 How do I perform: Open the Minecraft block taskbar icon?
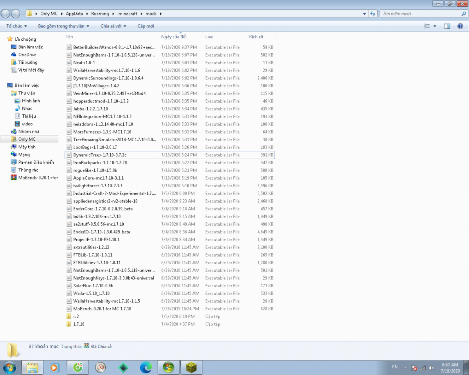coord(191,367)
